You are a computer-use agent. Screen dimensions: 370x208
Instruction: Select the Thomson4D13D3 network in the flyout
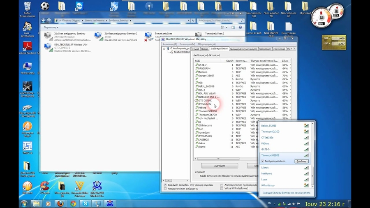[x=285, y=132]
